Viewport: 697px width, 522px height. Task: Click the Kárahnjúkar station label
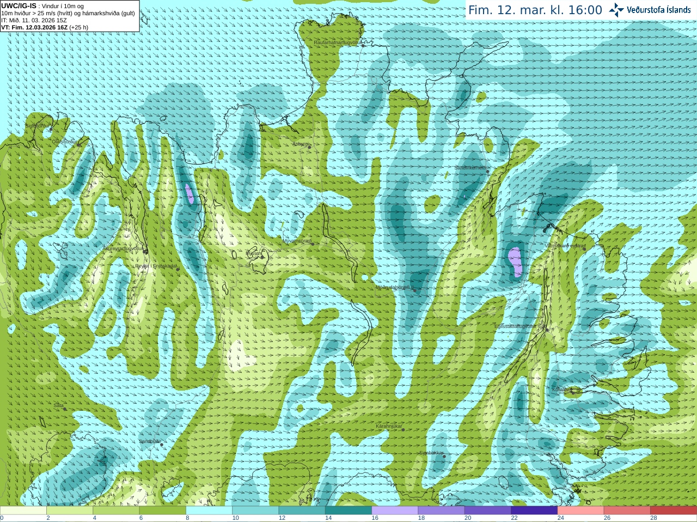(x=389, y=426)
